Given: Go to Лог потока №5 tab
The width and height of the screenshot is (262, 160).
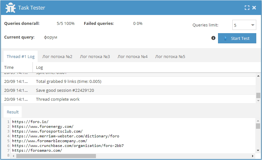Looking at the screenshot, I should (x=170, y=56).
